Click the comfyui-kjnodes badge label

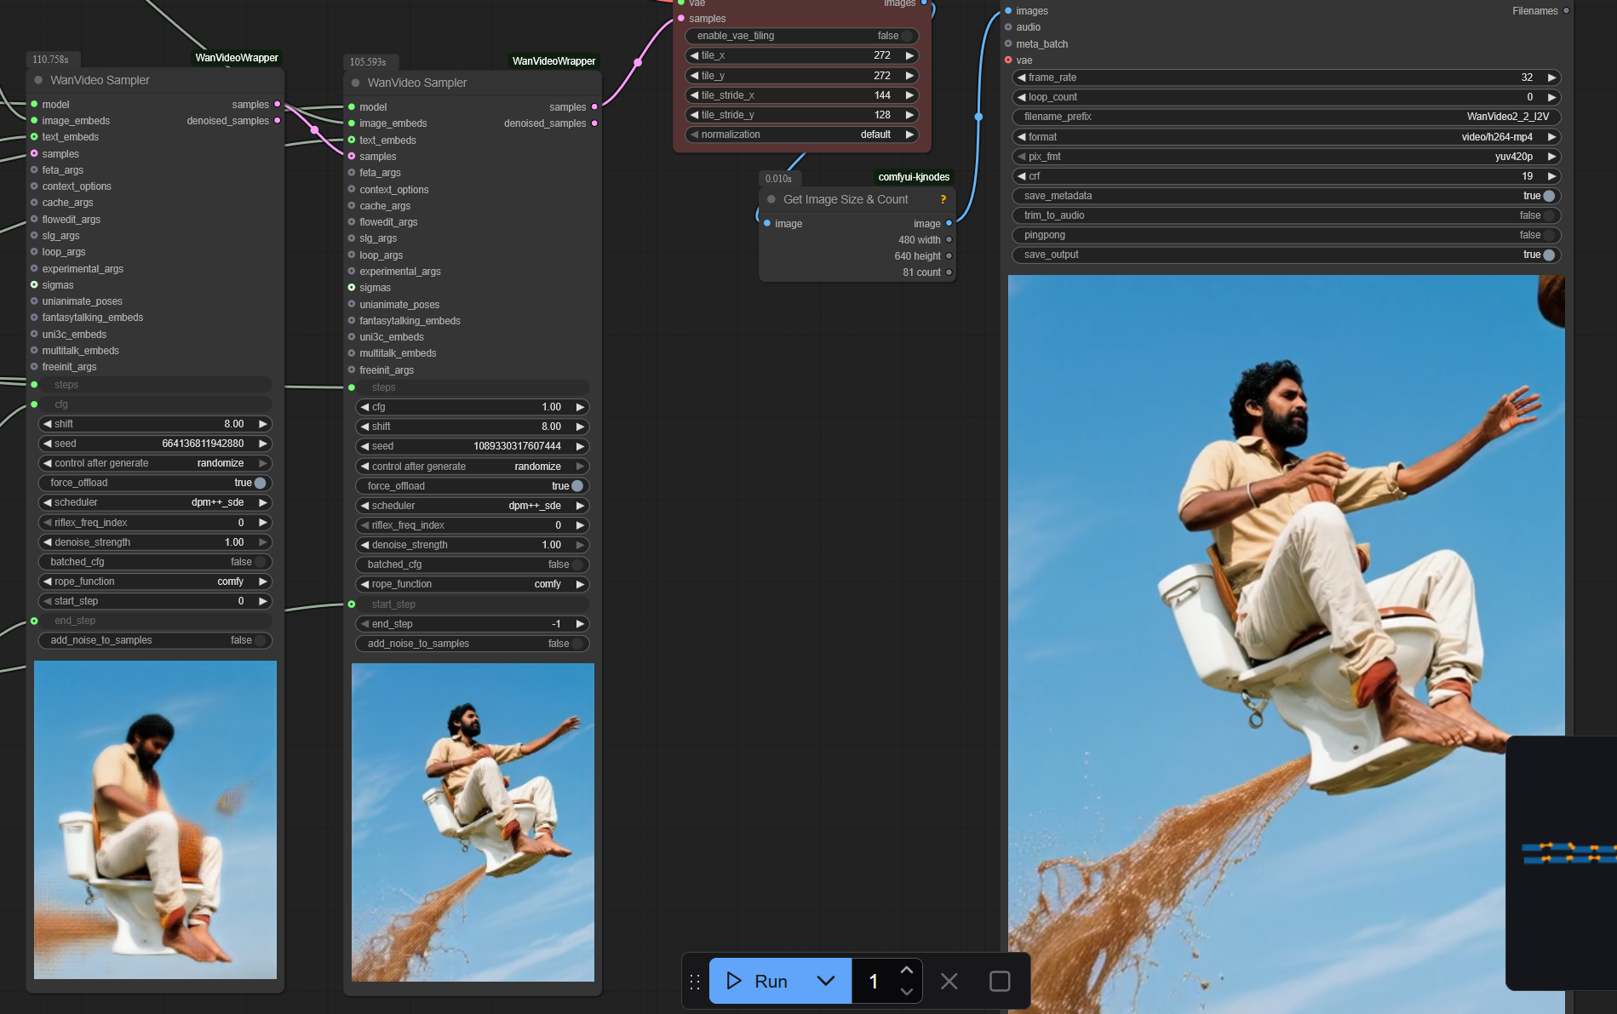pos(914,177)
